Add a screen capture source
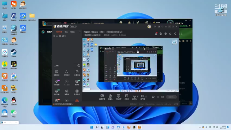The image size is (231, 130). tap(102, 97)
